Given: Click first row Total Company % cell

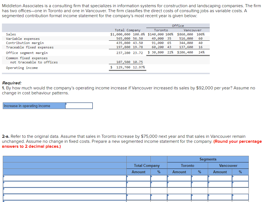Looking at the screenshot, I should coord(159,178).
